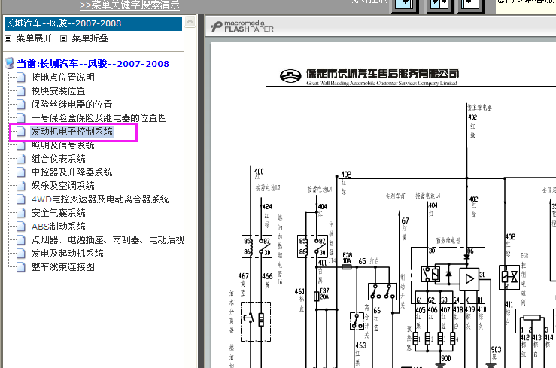Click the vertical splitter bar between panels
Viewport: 556px width, 368px height.
[201, 190]
